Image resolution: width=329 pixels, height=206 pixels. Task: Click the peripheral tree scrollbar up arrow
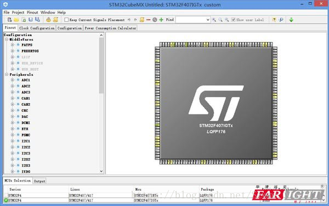101,35
